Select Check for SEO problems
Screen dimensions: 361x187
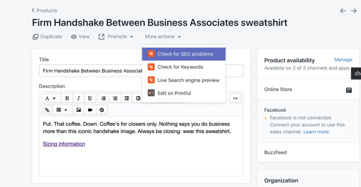tap(184, 54)
